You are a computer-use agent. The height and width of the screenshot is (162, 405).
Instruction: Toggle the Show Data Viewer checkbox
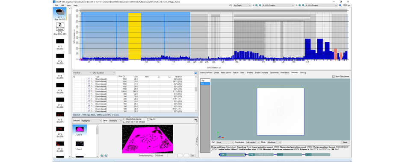click(334, 76)
